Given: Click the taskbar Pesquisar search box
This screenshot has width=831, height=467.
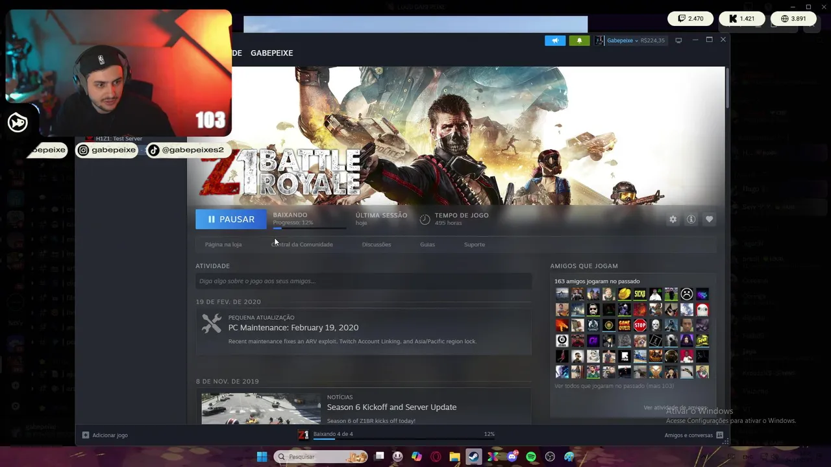Looking at the screenshot, I should coord(321,457).
